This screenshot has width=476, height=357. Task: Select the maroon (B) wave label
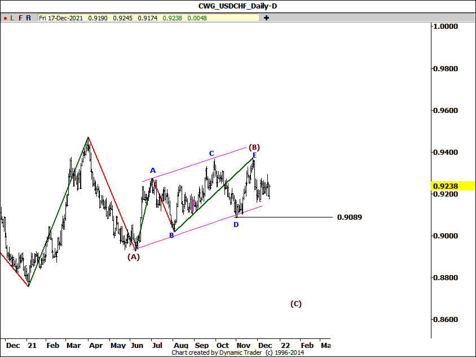pos(254,147)
